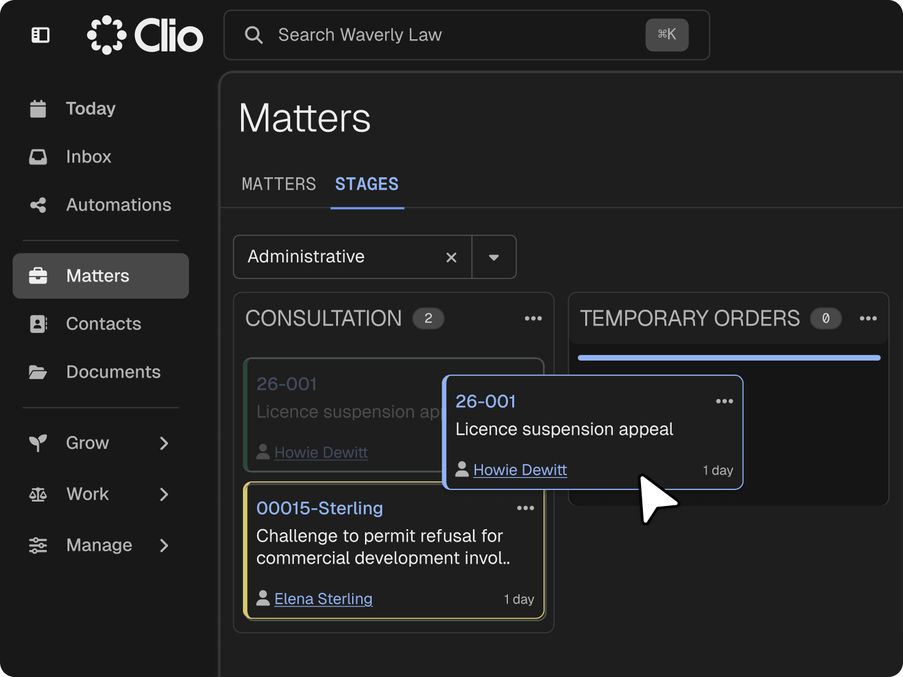Click the Documents folder icon
Viewport: 903px width, 677px height.
[x=38, y=372]
